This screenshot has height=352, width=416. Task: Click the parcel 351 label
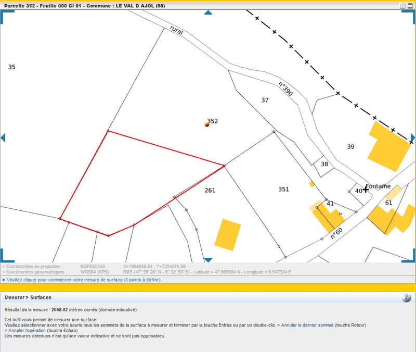pos(284,189)
